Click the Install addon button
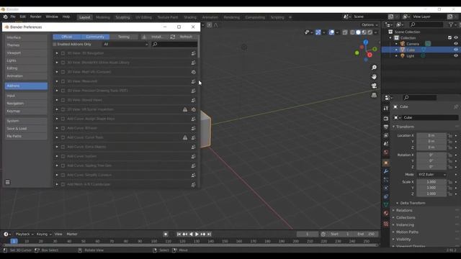The image size is (461, 259). pos(153,37)
